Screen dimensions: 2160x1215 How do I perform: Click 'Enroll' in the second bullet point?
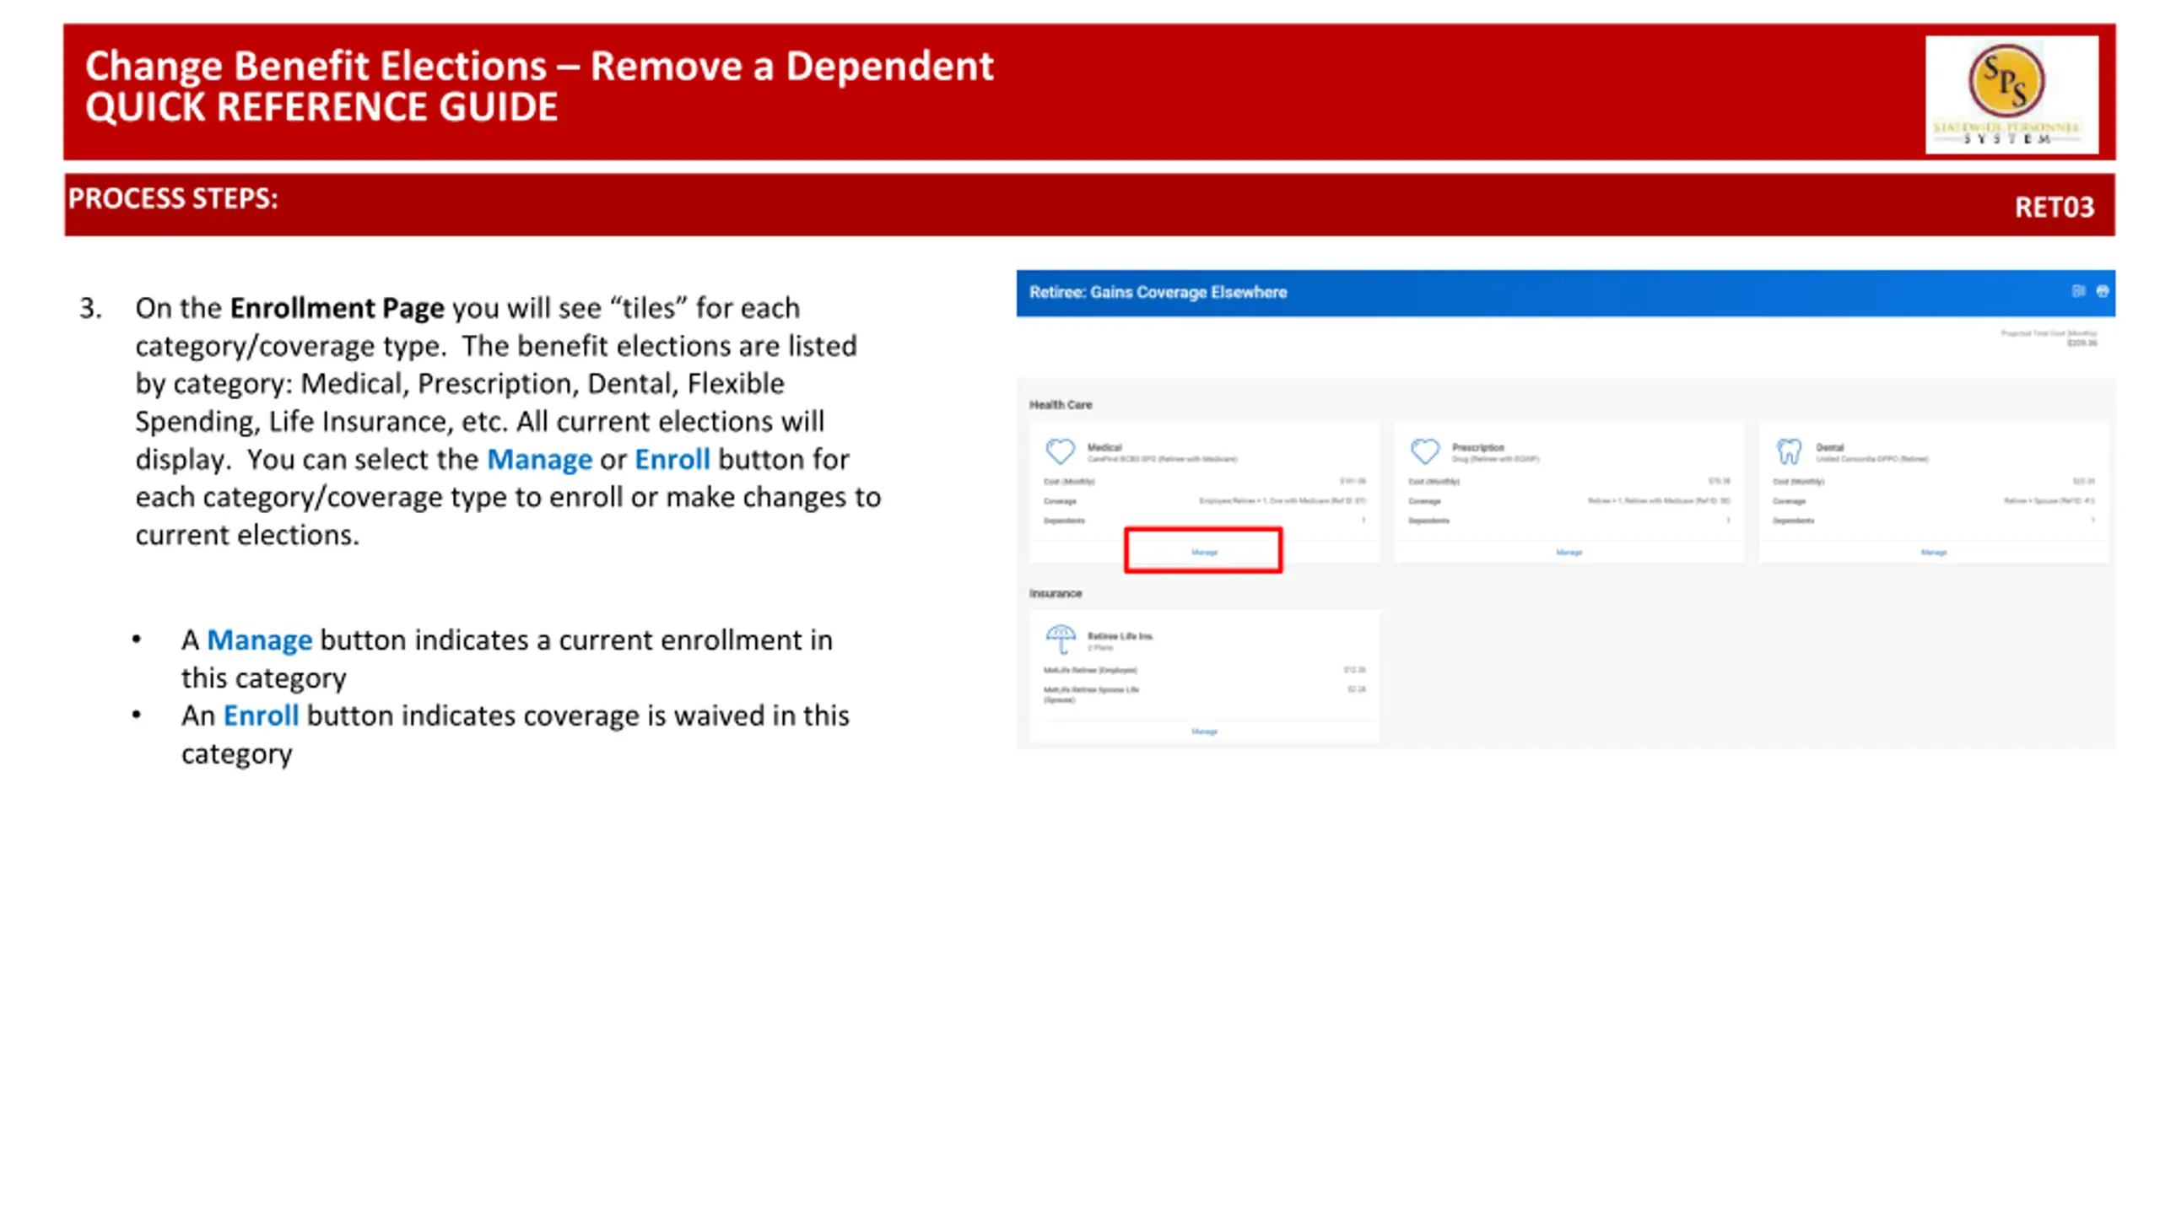click(x=261, y=715)
